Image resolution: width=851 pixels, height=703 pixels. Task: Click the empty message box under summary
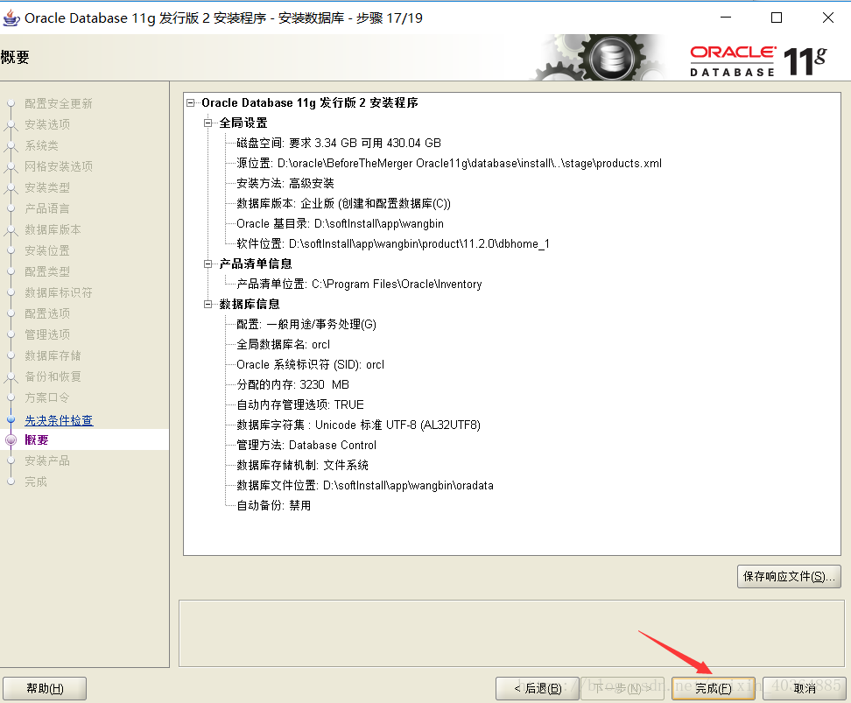(511, 633)
